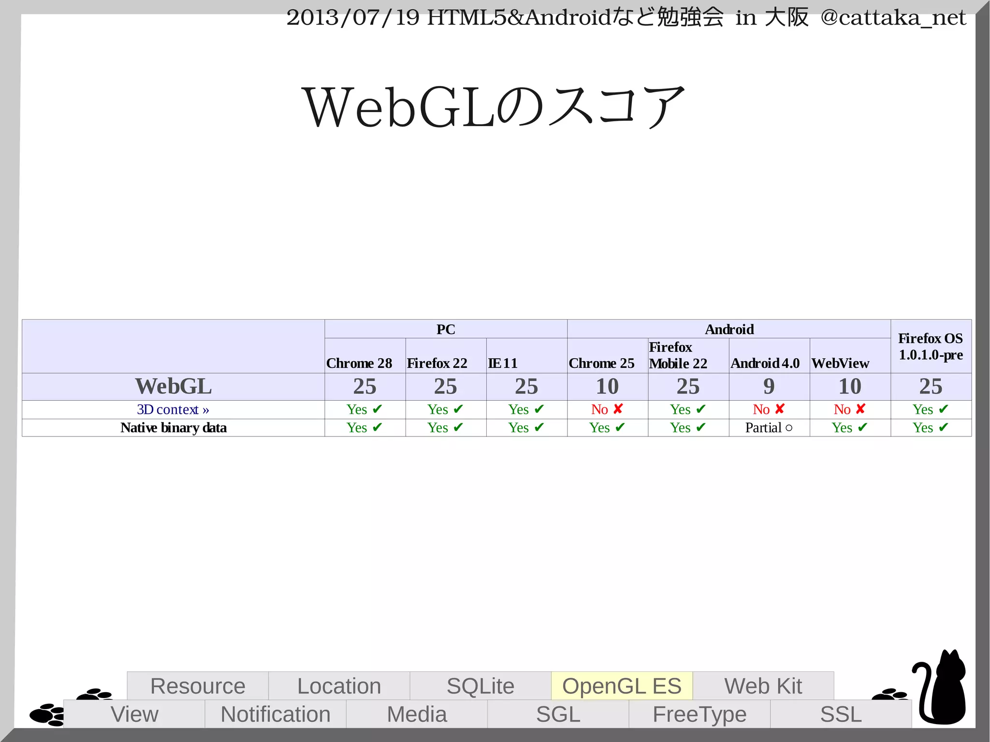The width and height of the screenshot is (990, 742).
Task: Go to the View tab
Action: (134, 714)
